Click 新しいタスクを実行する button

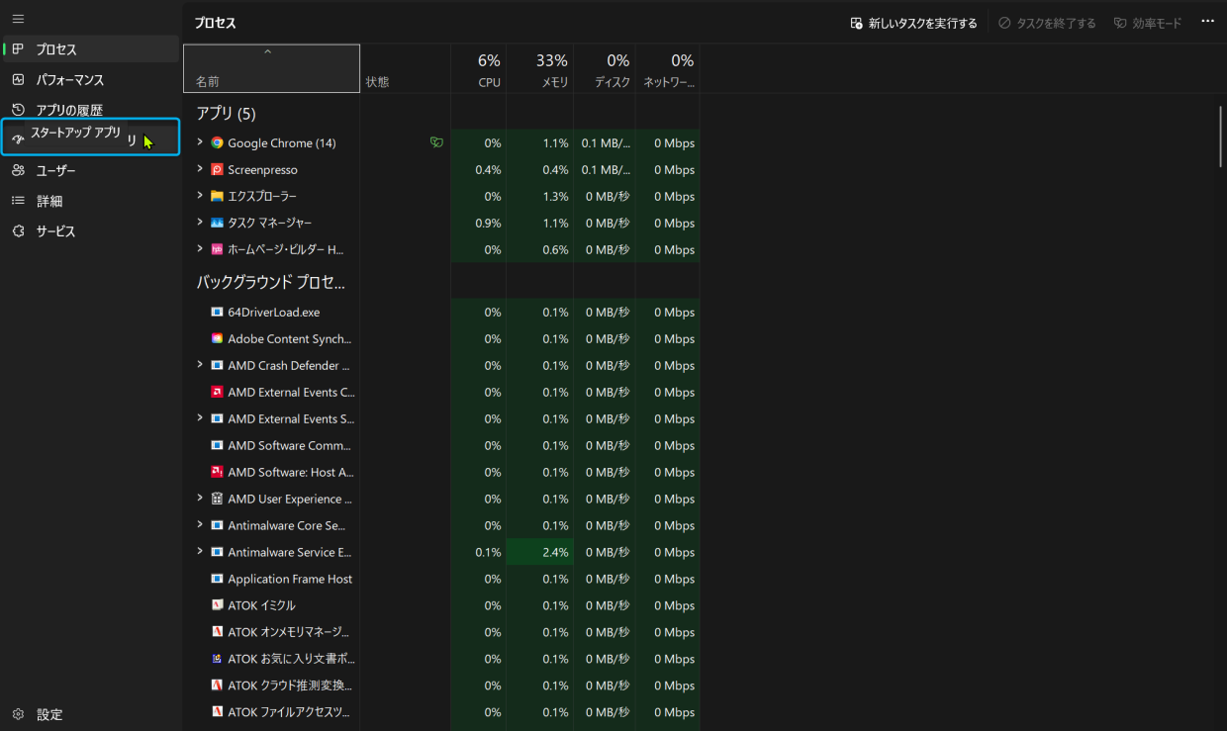coord(913,23)
